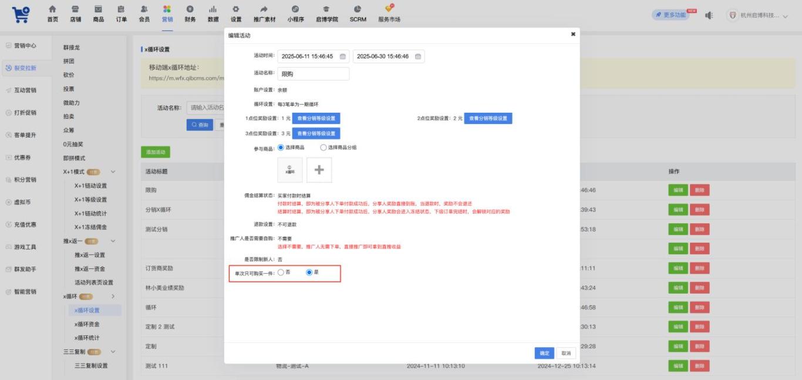Close the 编辑活动 dialog with the X
This screenshot has width=802, height=380.
573,34
